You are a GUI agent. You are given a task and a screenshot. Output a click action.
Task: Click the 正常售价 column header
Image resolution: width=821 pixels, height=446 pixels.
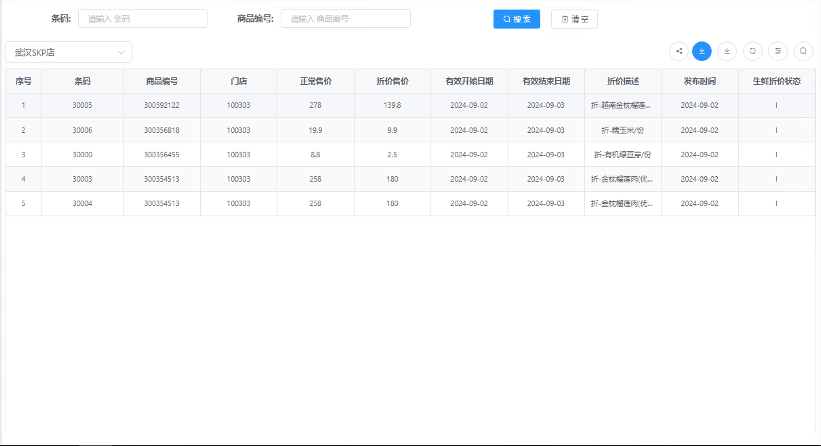pos(315,81)
